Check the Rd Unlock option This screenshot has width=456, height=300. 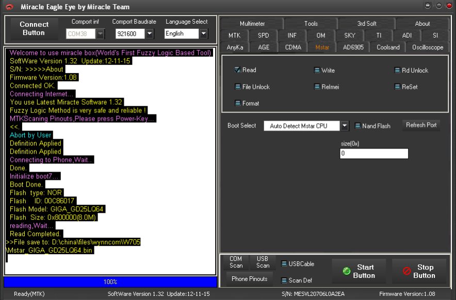(x=397, y=70)
